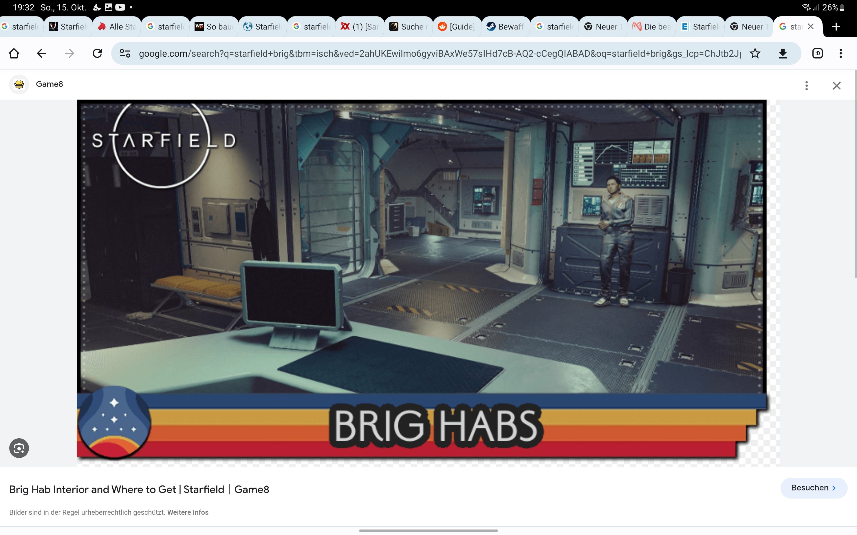Tap the YouTube notification icon in the status bar
The image size is (857, 535).
click(120, 7)
